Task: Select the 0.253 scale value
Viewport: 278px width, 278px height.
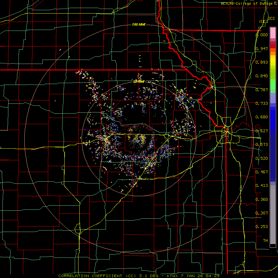Action: coord(262,227)
